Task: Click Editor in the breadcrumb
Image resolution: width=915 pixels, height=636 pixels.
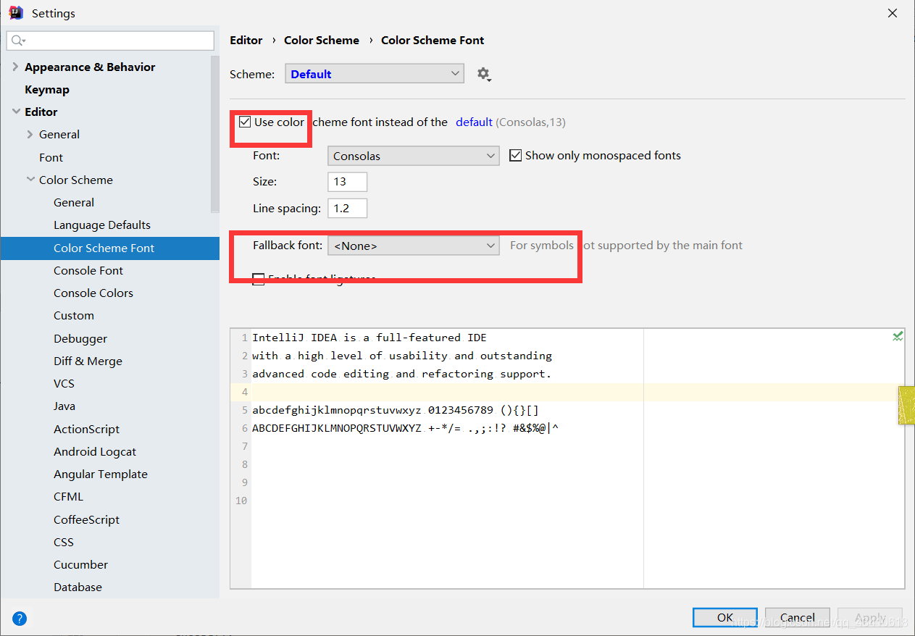Action: click(246, 40)
